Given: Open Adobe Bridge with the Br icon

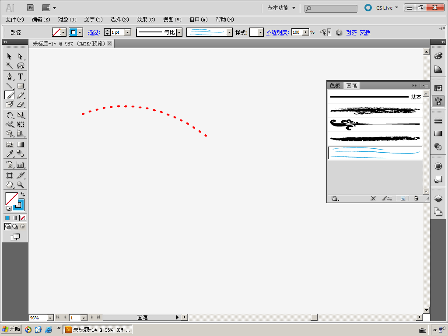Looking at the screenshot, I should [31, 8].
